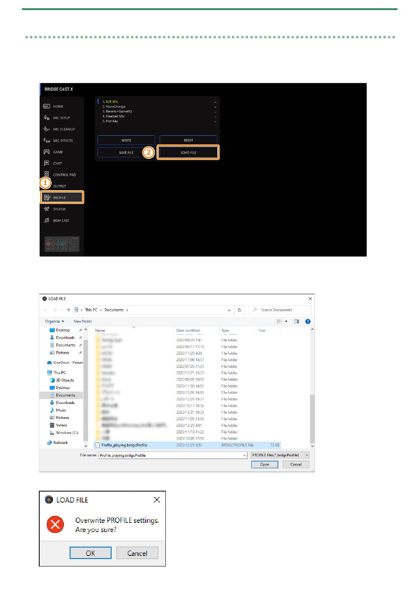The width and height of the screenshot is (419, 607).
Task: Click This PC in the address breadcrumb
Action: (91, 310)
